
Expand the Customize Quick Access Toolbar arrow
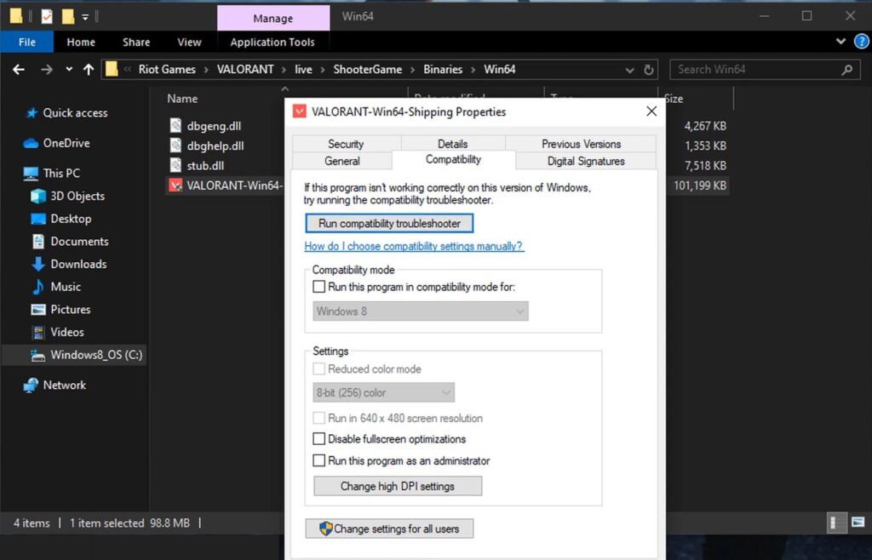pos(85,17)
